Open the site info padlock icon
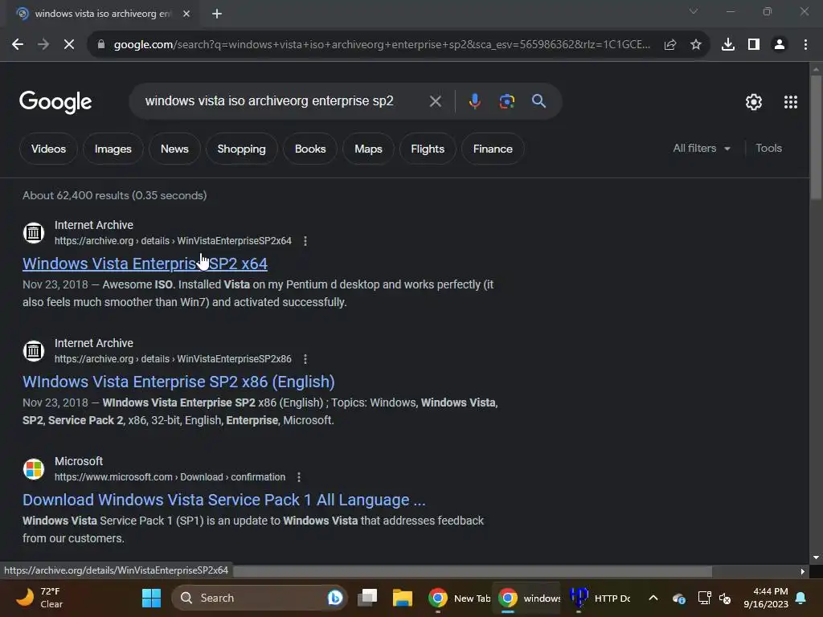Image resolution: width=823 pixels, height=617 pixels. click(101, 45)
